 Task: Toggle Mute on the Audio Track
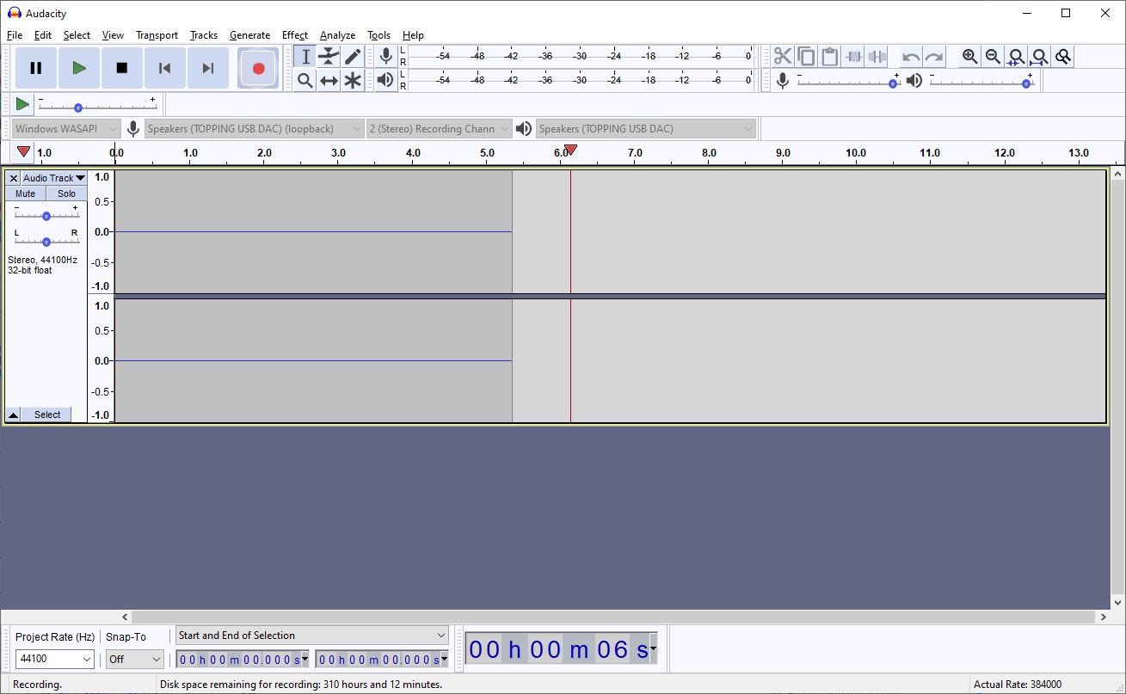(x=26, y=193)
